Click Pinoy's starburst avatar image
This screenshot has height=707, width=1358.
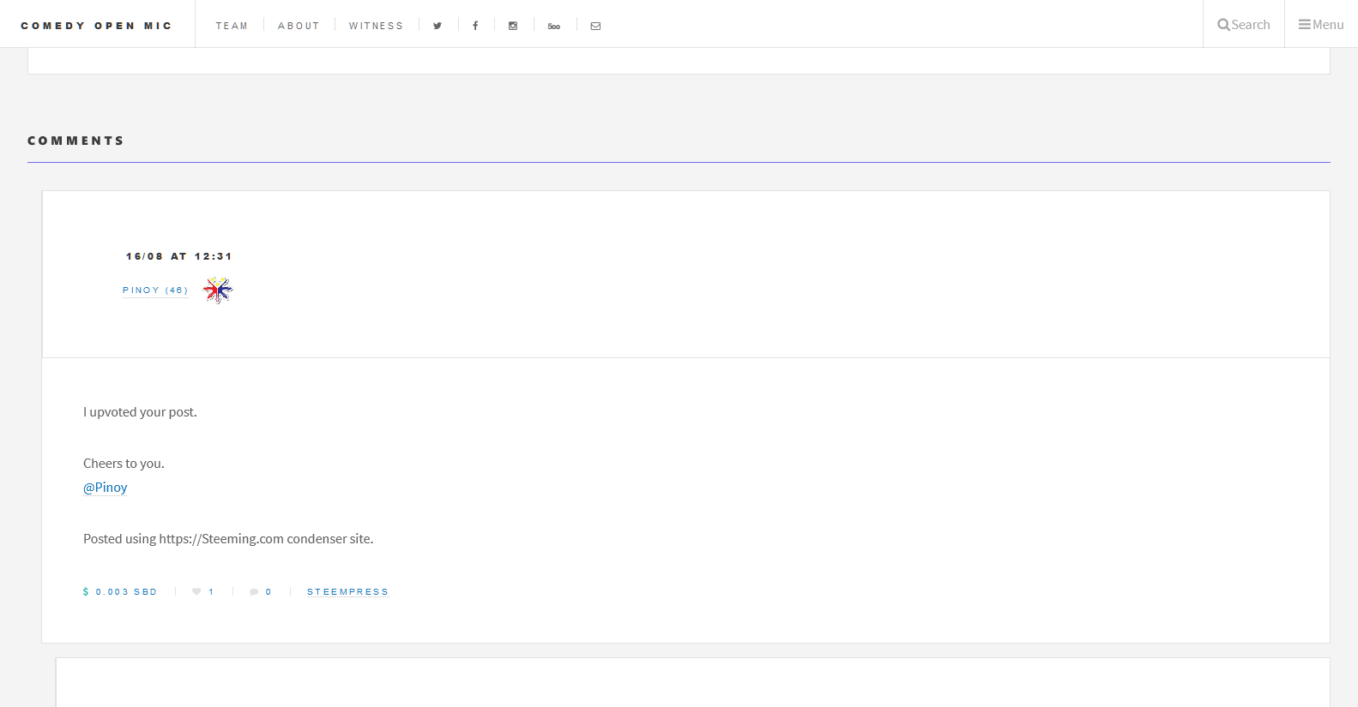tap(218, 291)
